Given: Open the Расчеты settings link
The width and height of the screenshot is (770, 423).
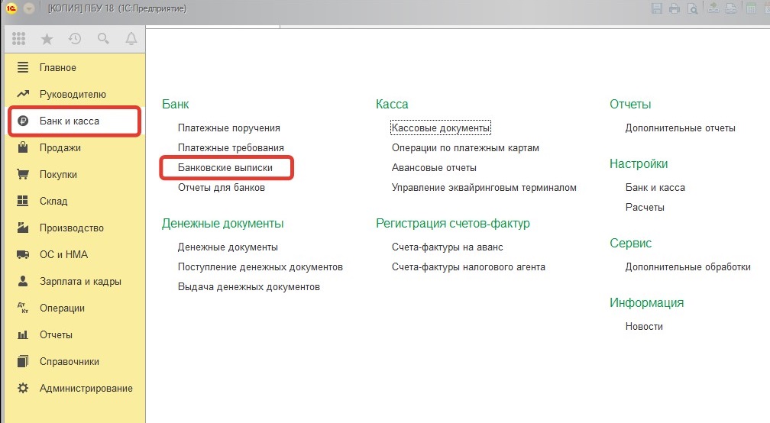Looking at the screenshot, I should (x=645, y=207).
